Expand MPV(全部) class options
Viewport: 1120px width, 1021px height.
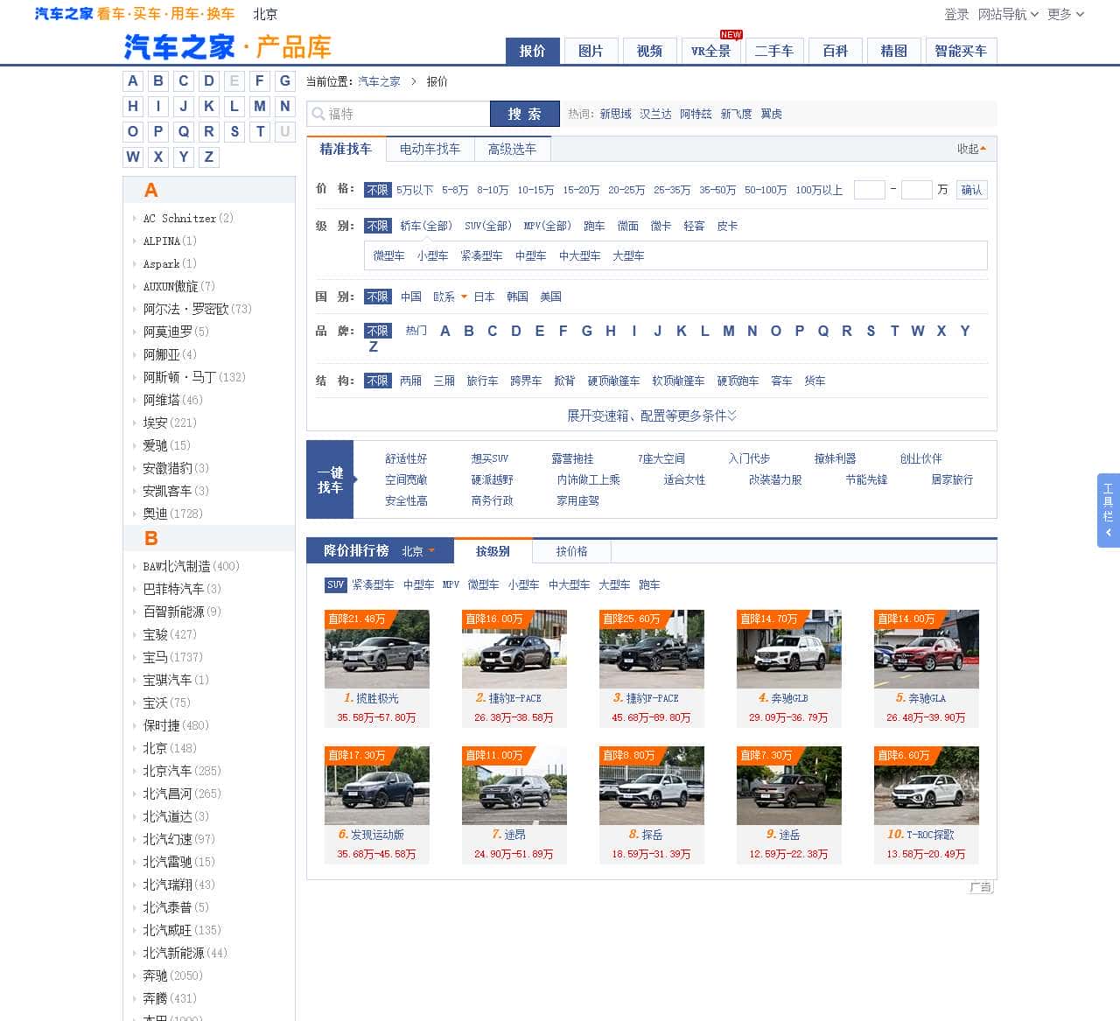(548, 226)
